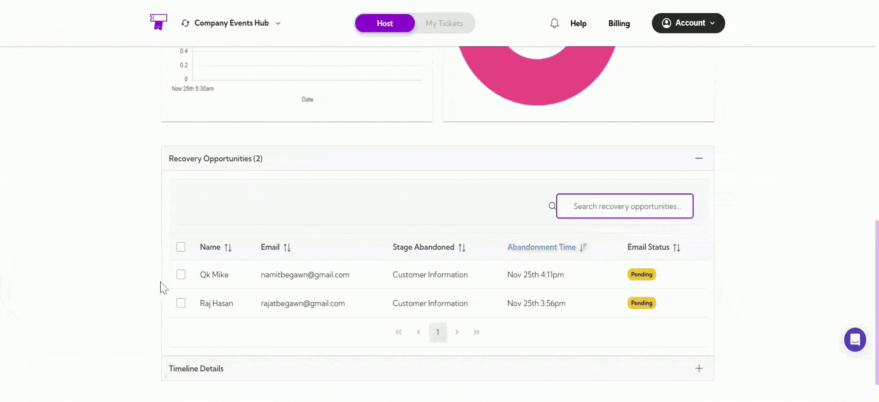Sort by Abandonment Time descending icon
879x402 pixels.
(583, 248)
